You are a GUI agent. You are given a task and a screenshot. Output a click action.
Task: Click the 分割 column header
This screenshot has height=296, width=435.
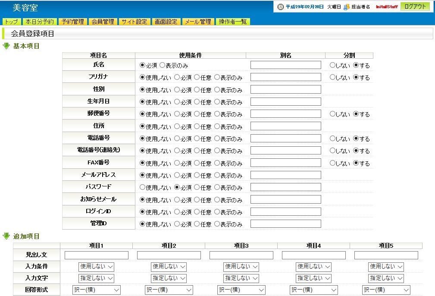(349, 55)
